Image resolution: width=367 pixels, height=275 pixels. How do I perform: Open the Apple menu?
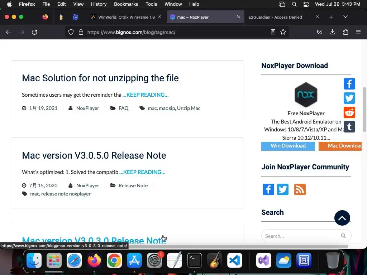point(9,4)
